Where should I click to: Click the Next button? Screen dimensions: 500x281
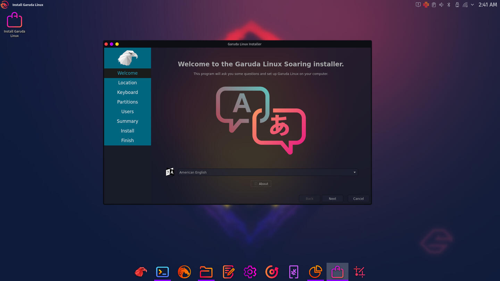(x=332, y=199)
